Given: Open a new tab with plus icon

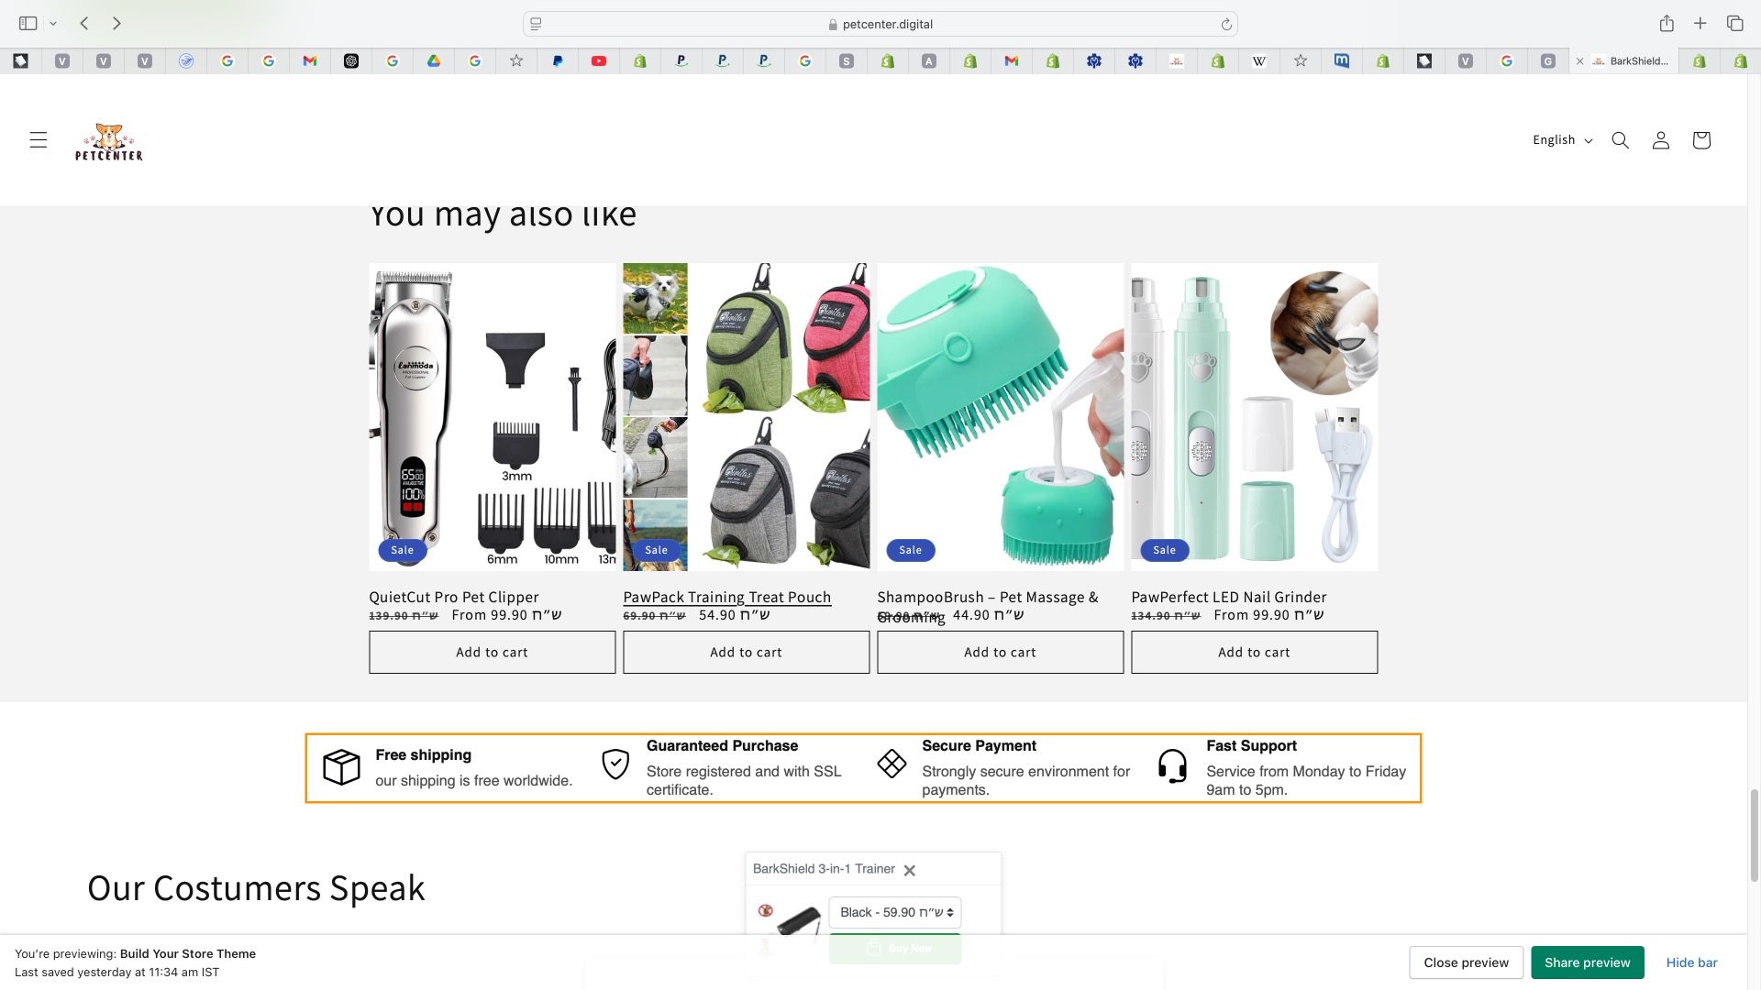Looking at the screenshot, I should click(x=1700, y=24).
